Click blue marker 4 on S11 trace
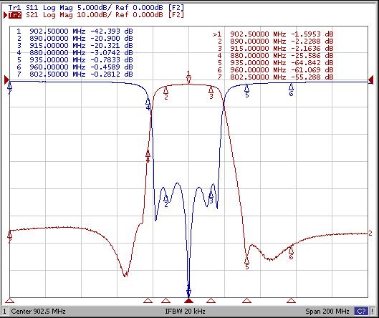379x318 pixels. [x=148, y=104]
